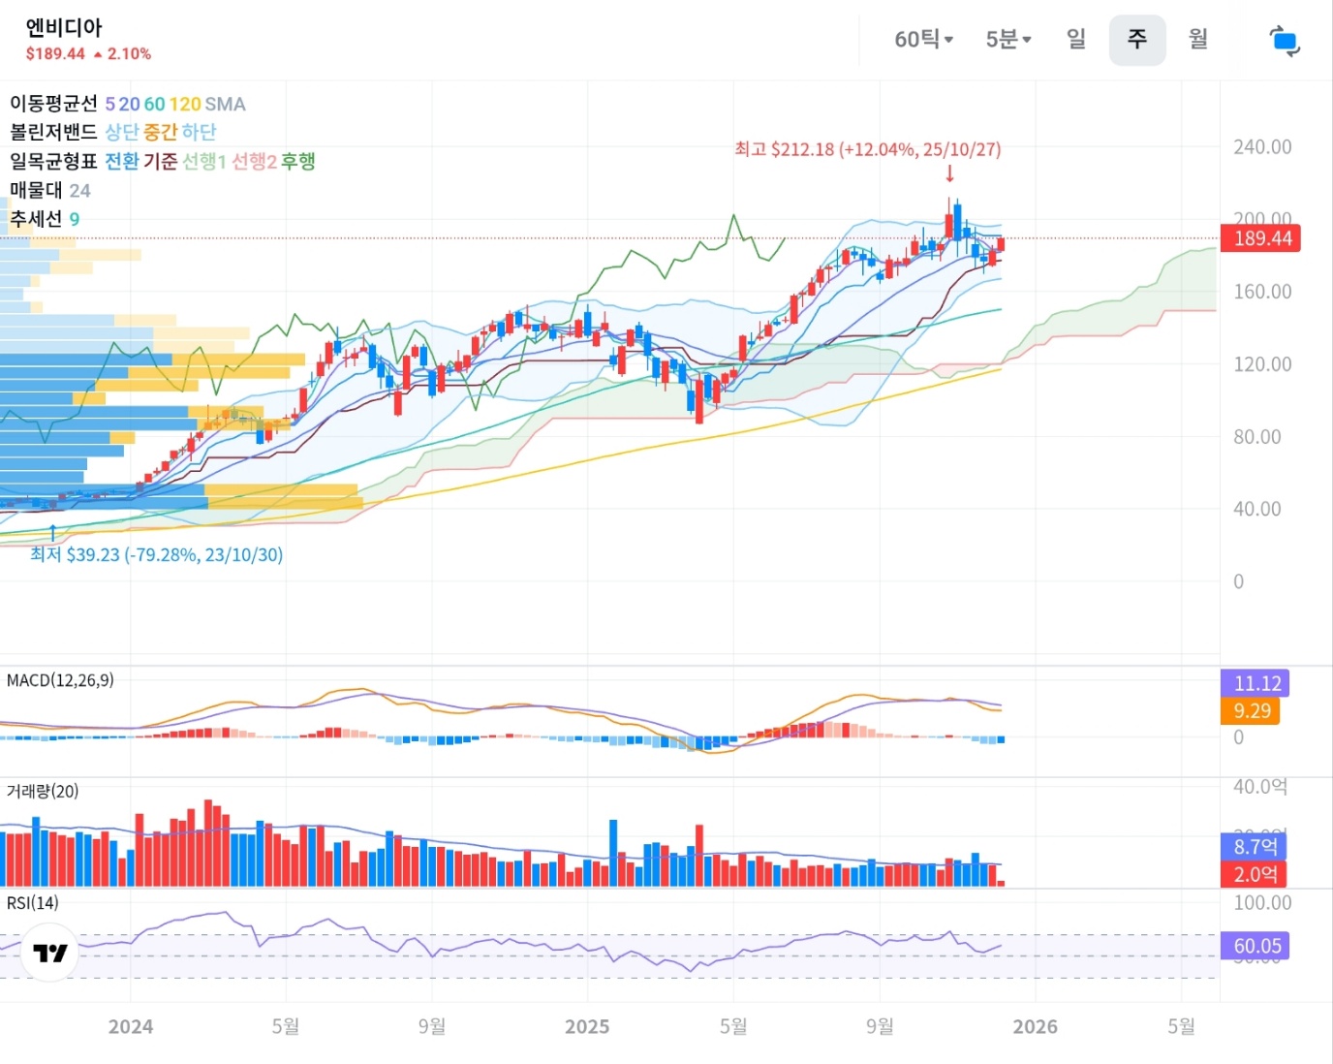This screenshot has width=1333, height=1064.
Task: Click the 매물대 24 indicator label
Action: (x=49, y=191)
